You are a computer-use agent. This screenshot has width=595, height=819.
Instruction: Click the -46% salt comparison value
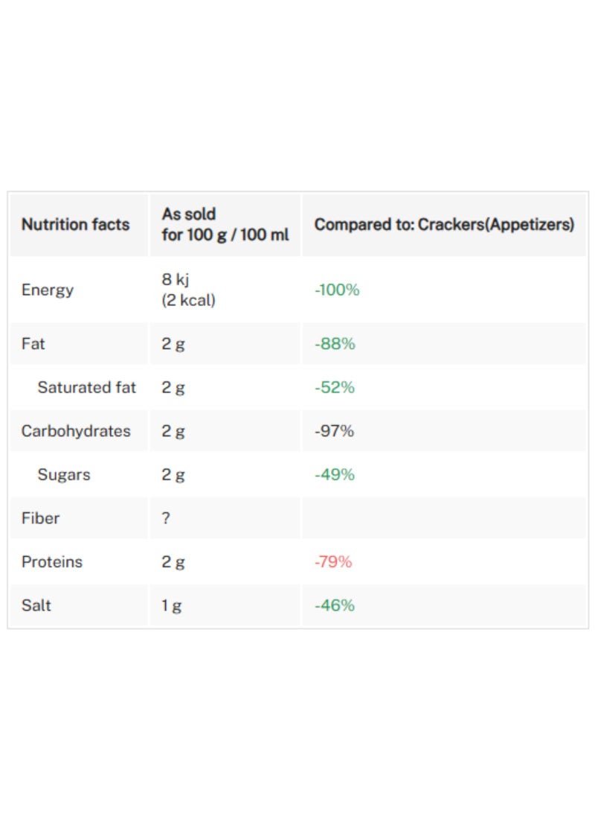coord(335,605)
